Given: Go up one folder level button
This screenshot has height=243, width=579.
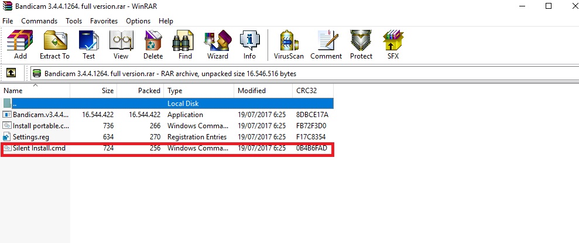Looking at the screenshot, I should coord(11,73).
